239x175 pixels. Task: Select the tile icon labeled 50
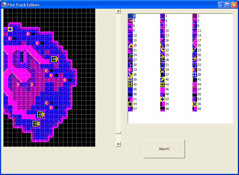(x=195, y=94)
